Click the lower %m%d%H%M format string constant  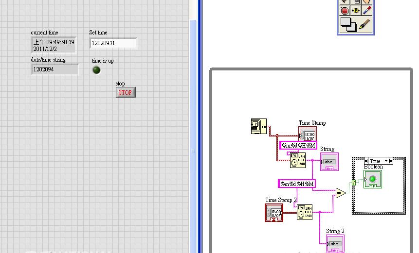click(297, 184)
